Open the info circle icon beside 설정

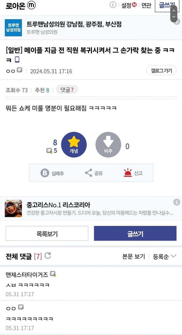[113, 5]
